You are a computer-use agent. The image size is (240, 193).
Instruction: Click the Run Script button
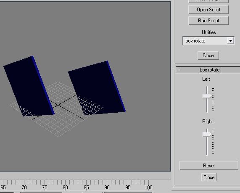208,21
